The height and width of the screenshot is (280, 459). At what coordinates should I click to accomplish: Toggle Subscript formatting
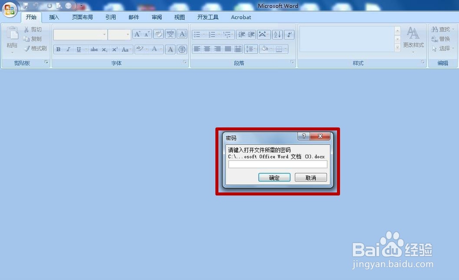(104, 49)
